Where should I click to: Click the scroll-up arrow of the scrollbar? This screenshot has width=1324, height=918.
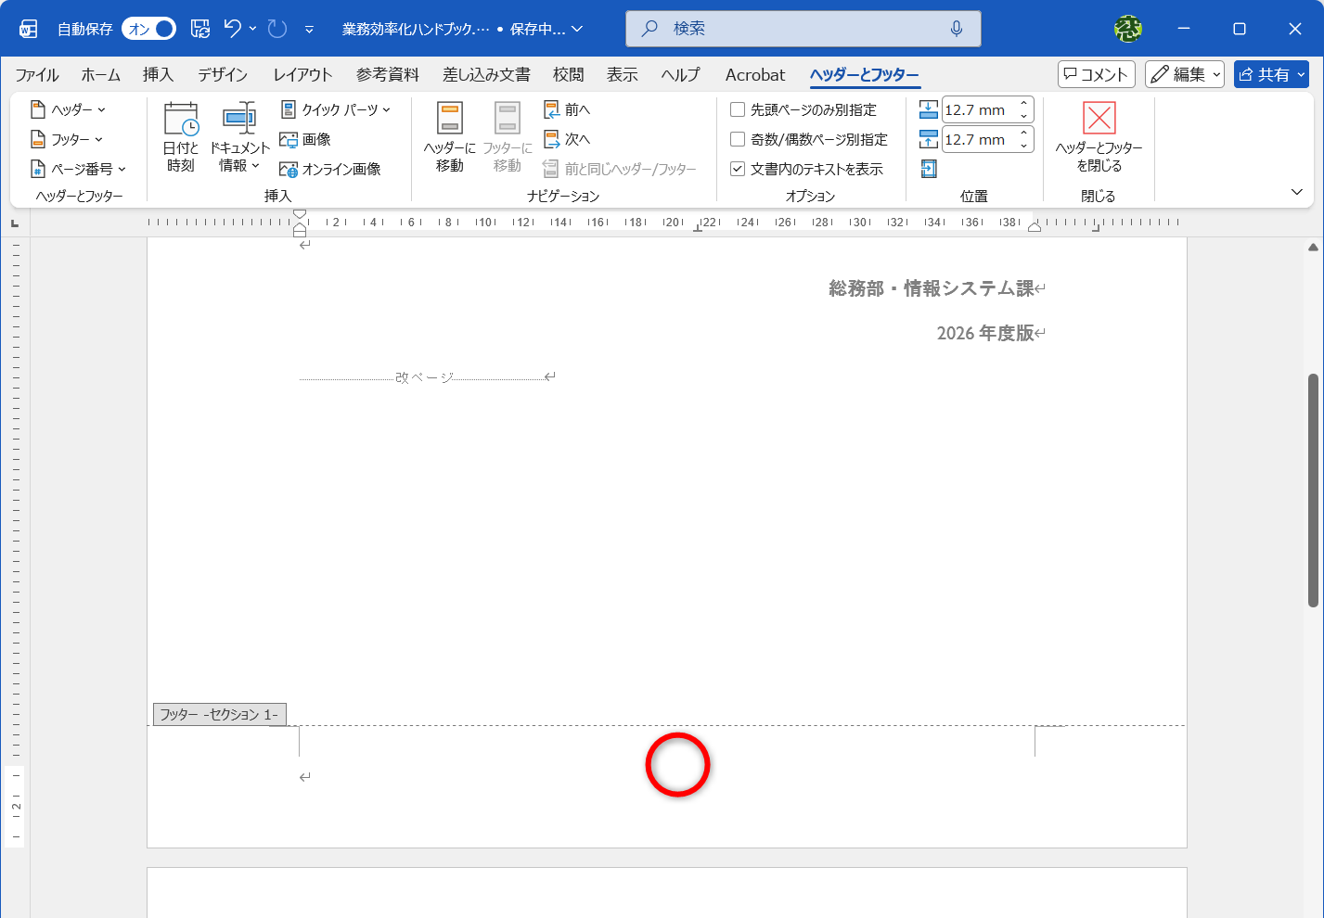(1313, 248)
